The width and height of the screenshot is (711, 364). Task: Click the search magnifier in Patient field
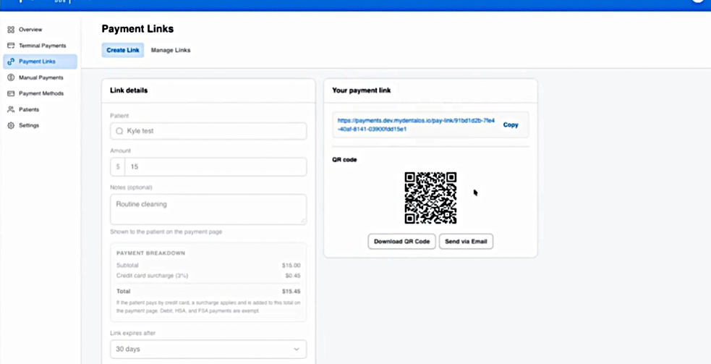point(119,131)
